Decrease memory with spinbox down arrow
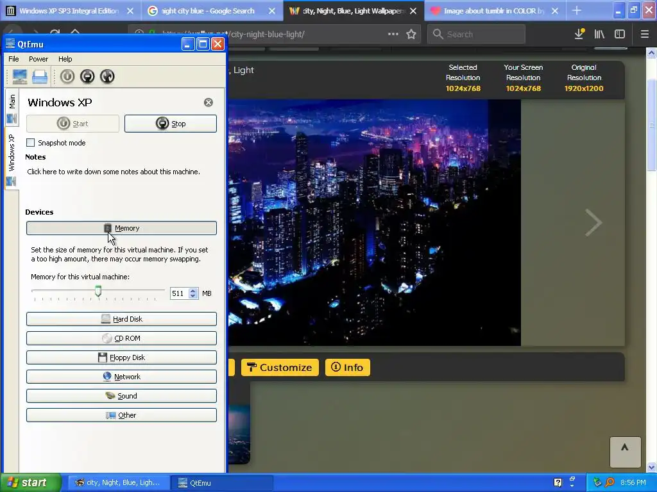 [192, 296]
